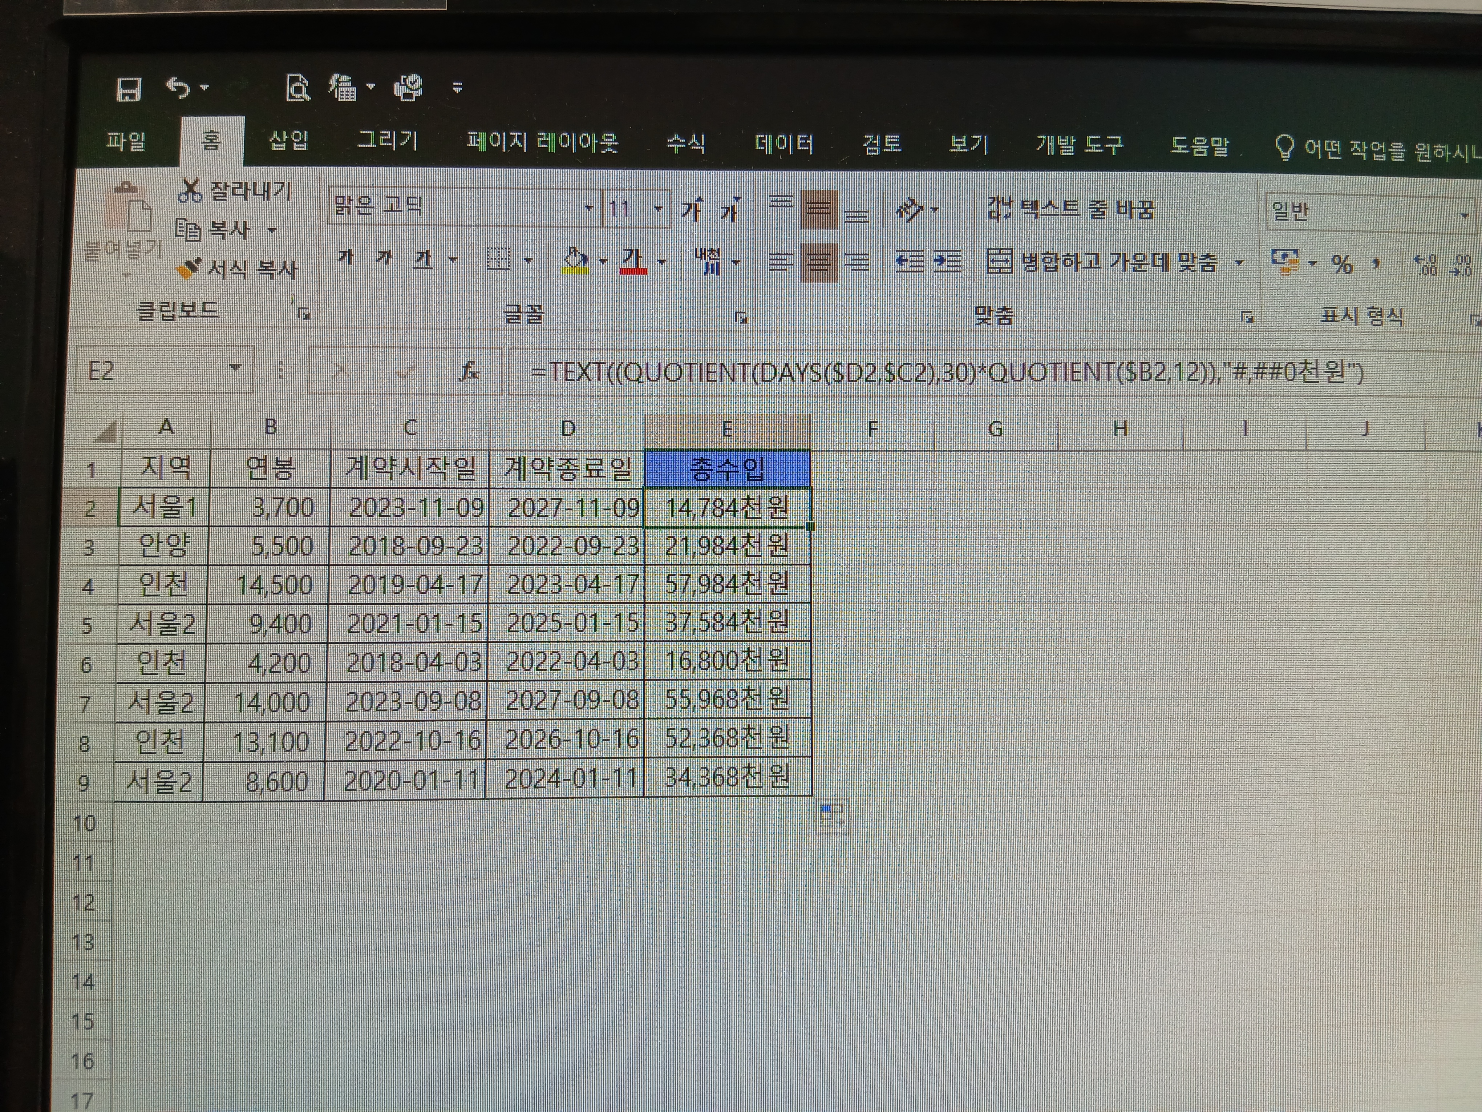This screenshot has height=1112, width=1482.
Task: Open the Name Box dropdown arrow
Action: [x=235, y=368]
